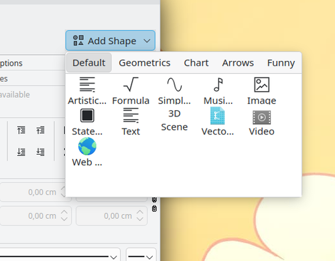Insert an Artistic text shape
335x261 pixels.
coord(87,91)
